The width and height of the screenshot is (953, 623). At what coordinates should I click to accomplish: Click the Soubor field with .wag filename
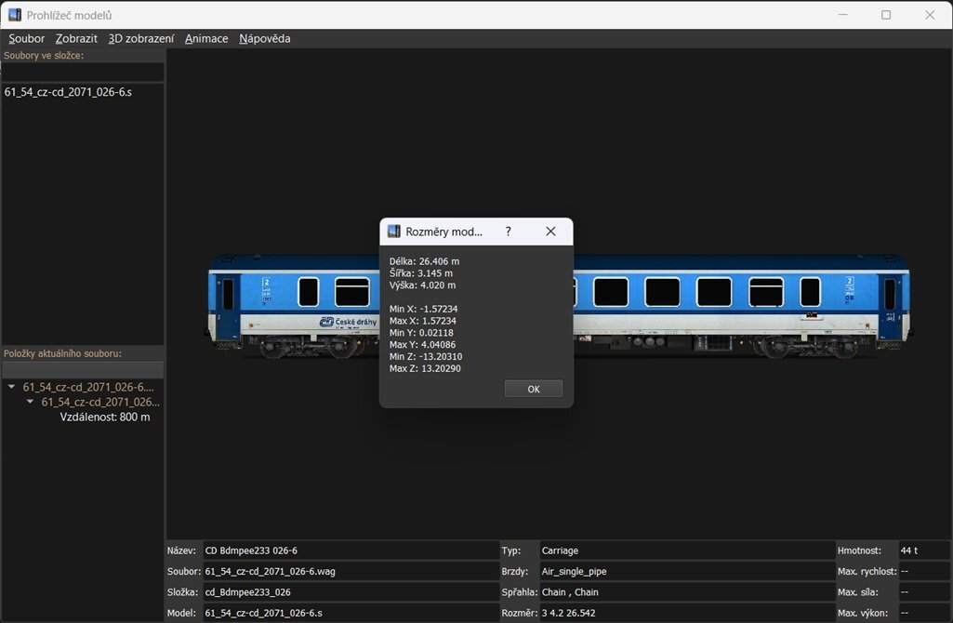(x=351, y=571)
